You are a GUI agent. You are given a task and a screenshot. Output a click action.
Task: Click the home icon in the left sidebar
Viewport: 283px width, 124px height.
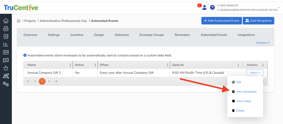tap(6, 21)
